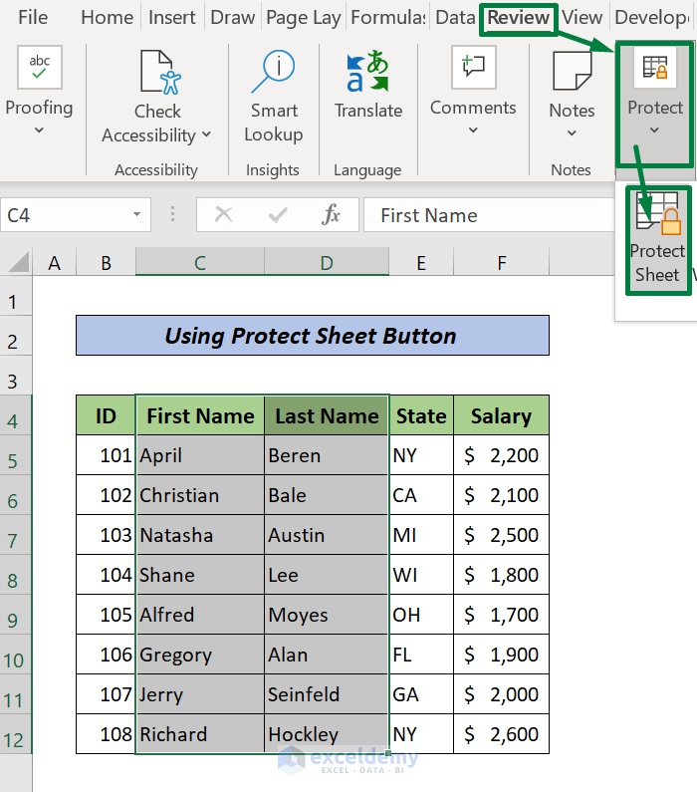Viewport: 697px width, 792px height.
Task: Switch to the Review tab
Action: pyautogui.click(x=519, y=18)
